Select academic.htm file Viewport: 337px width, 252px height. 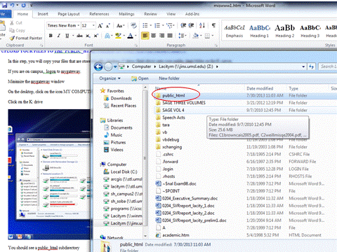tap(176, 235)
